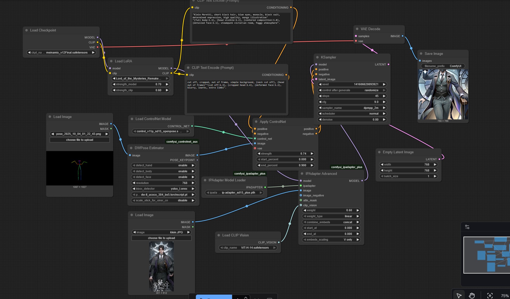
Task: Click the Save Image output preview thumbnail
Action: coord(443,94)
